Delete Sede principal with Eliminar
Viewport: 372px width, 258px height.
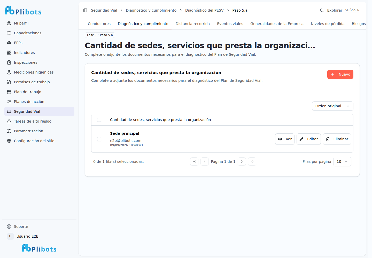(337, 139)
